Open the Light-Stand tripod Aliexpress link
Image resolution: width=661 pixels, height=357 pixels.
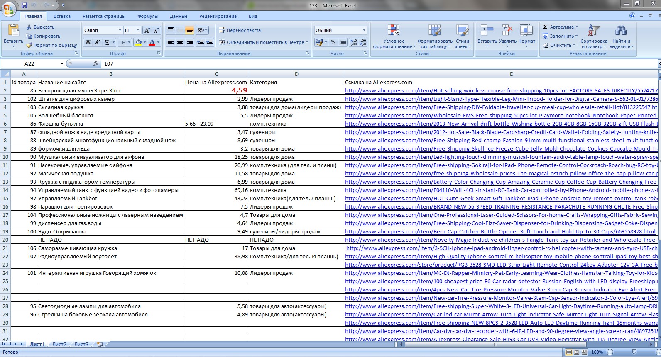(501, 99)
